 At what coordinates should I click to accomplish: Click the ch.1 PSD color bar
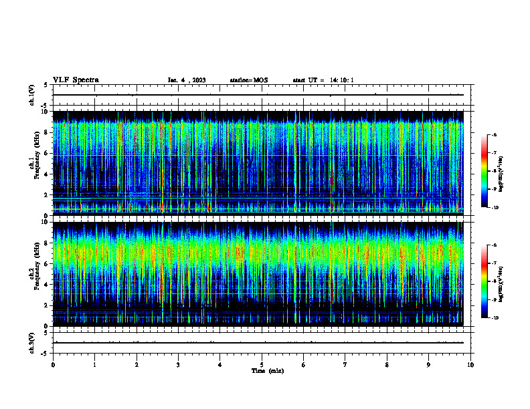click(484, 171)
